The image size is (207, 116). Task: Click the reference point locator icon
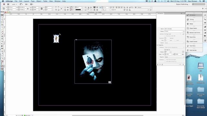click(4, 9)
